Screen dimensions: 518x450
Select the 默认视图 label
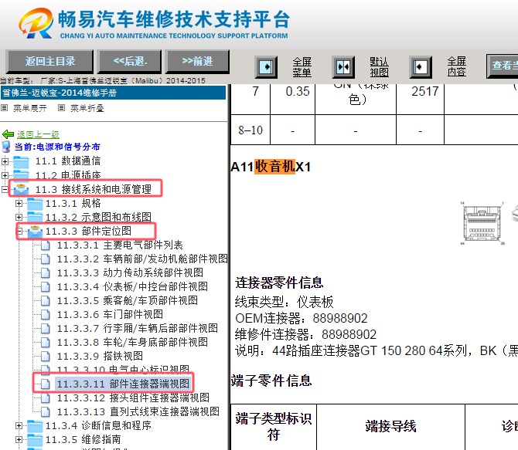pyautogui.click(x=380, y=67)
